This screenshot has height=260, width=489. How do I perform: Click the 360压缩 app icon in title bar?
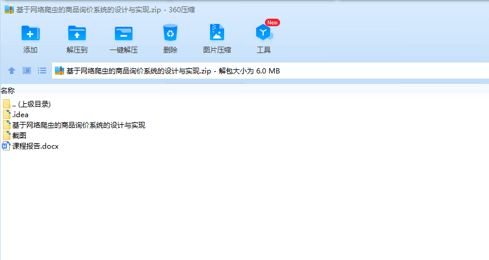pos(9,10)
